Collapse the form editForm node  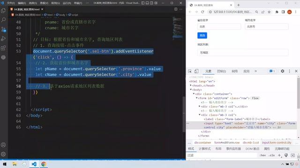coord(196,98)
